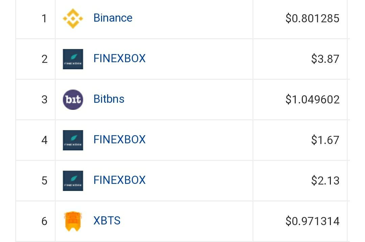Open the FINEXBOX link priced at $2.13
Viewport: 365px width, 242px height.
click(119, 180)
